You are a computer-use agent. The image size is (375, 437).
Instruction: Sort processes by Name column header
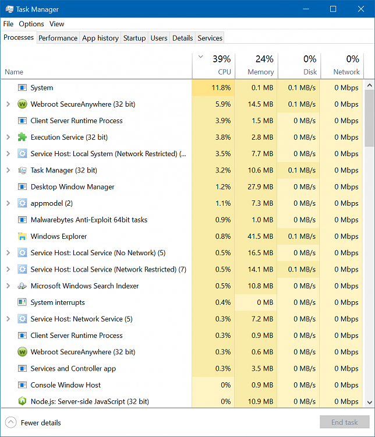click(x=97, y=66)
